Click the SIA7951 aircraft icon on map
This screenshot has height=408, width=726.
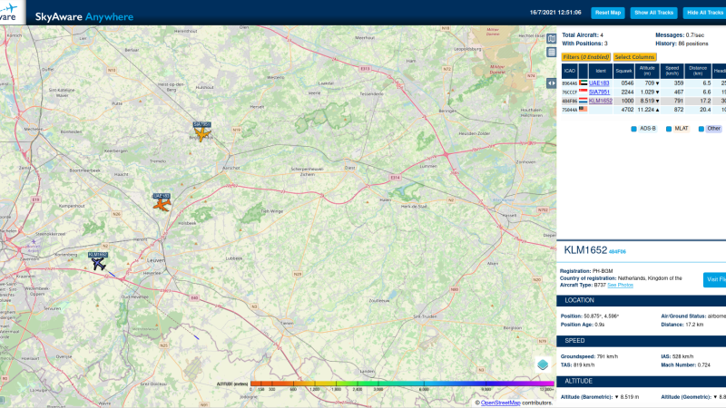point(201,134)
